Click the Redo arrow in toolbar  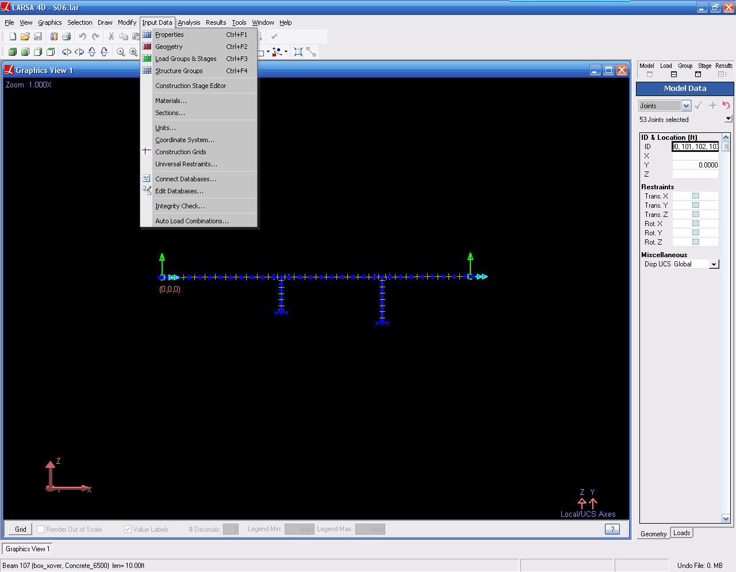click(95, 36)
